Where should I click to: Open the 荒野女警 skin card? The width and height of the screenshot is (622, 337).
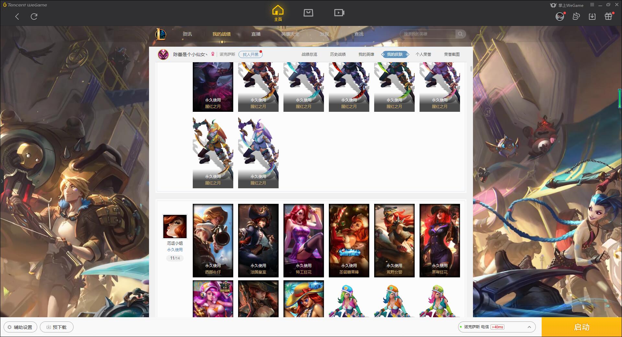(x=394, y=240)
